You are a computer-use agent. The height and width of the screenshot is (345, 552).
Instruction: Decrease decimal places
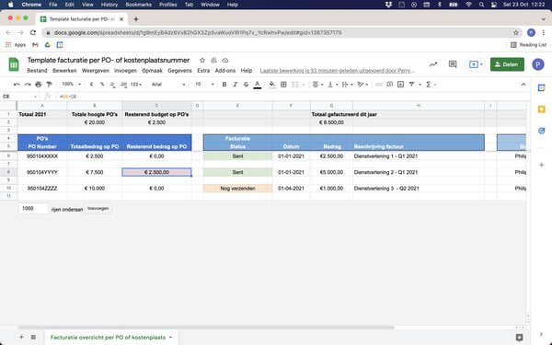[x=112, y=85]
